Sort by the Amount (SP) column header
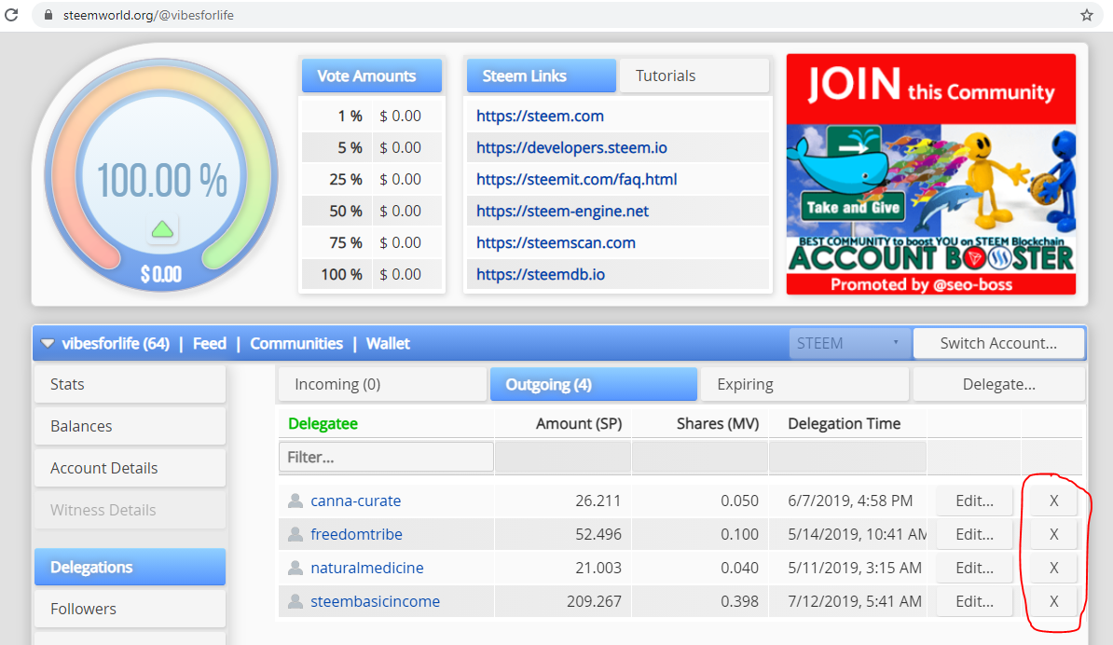 tap(579, 423)
